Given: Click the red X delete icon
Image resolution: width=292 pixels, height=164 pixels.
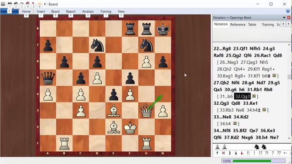Looking at the screenshot, I should click(224, 153).
